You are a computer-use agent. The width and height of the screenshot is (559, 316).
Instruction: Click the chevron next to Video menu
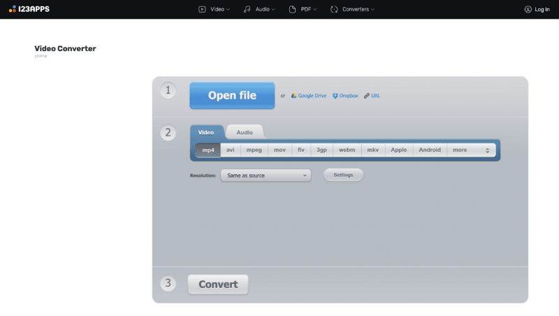click(228, 10)
